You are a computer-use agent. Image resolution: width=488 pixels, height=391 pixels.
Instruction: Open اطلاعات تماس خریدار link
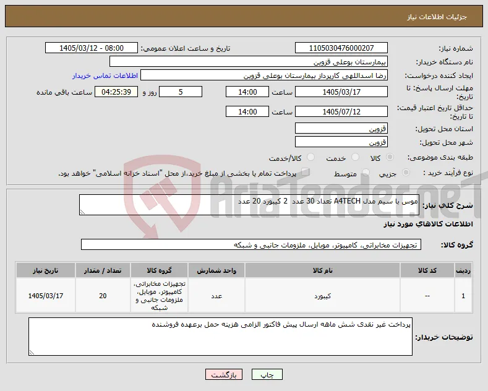pos(105,75)
